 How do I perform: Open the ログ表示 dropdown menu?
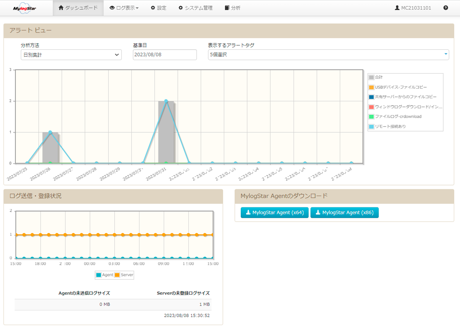124,8
